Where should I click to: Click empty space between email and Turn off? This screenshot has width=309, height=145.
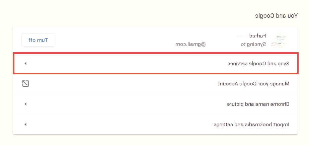click(x=114, y=40)
